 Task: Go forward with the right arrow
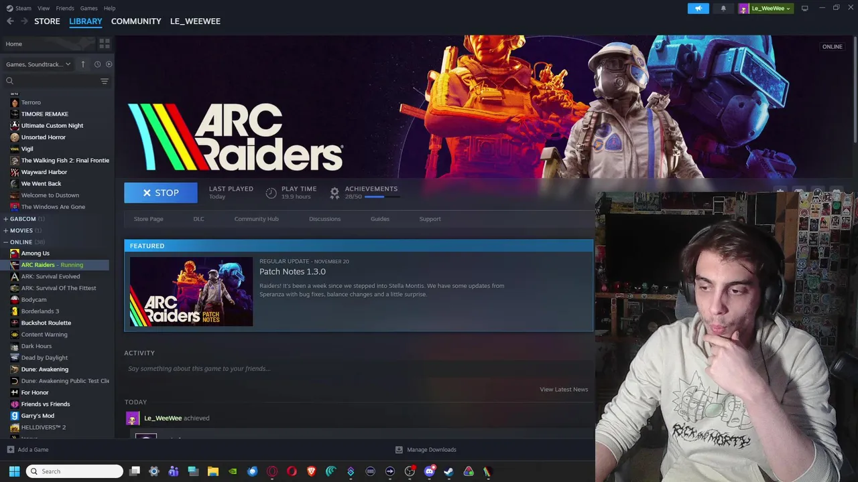click(24, 21)
